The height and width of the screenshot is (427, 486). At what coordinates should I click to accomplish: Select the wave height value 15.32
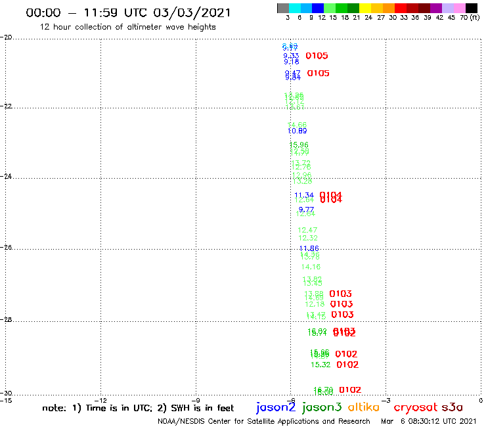[x=320, y=365]
